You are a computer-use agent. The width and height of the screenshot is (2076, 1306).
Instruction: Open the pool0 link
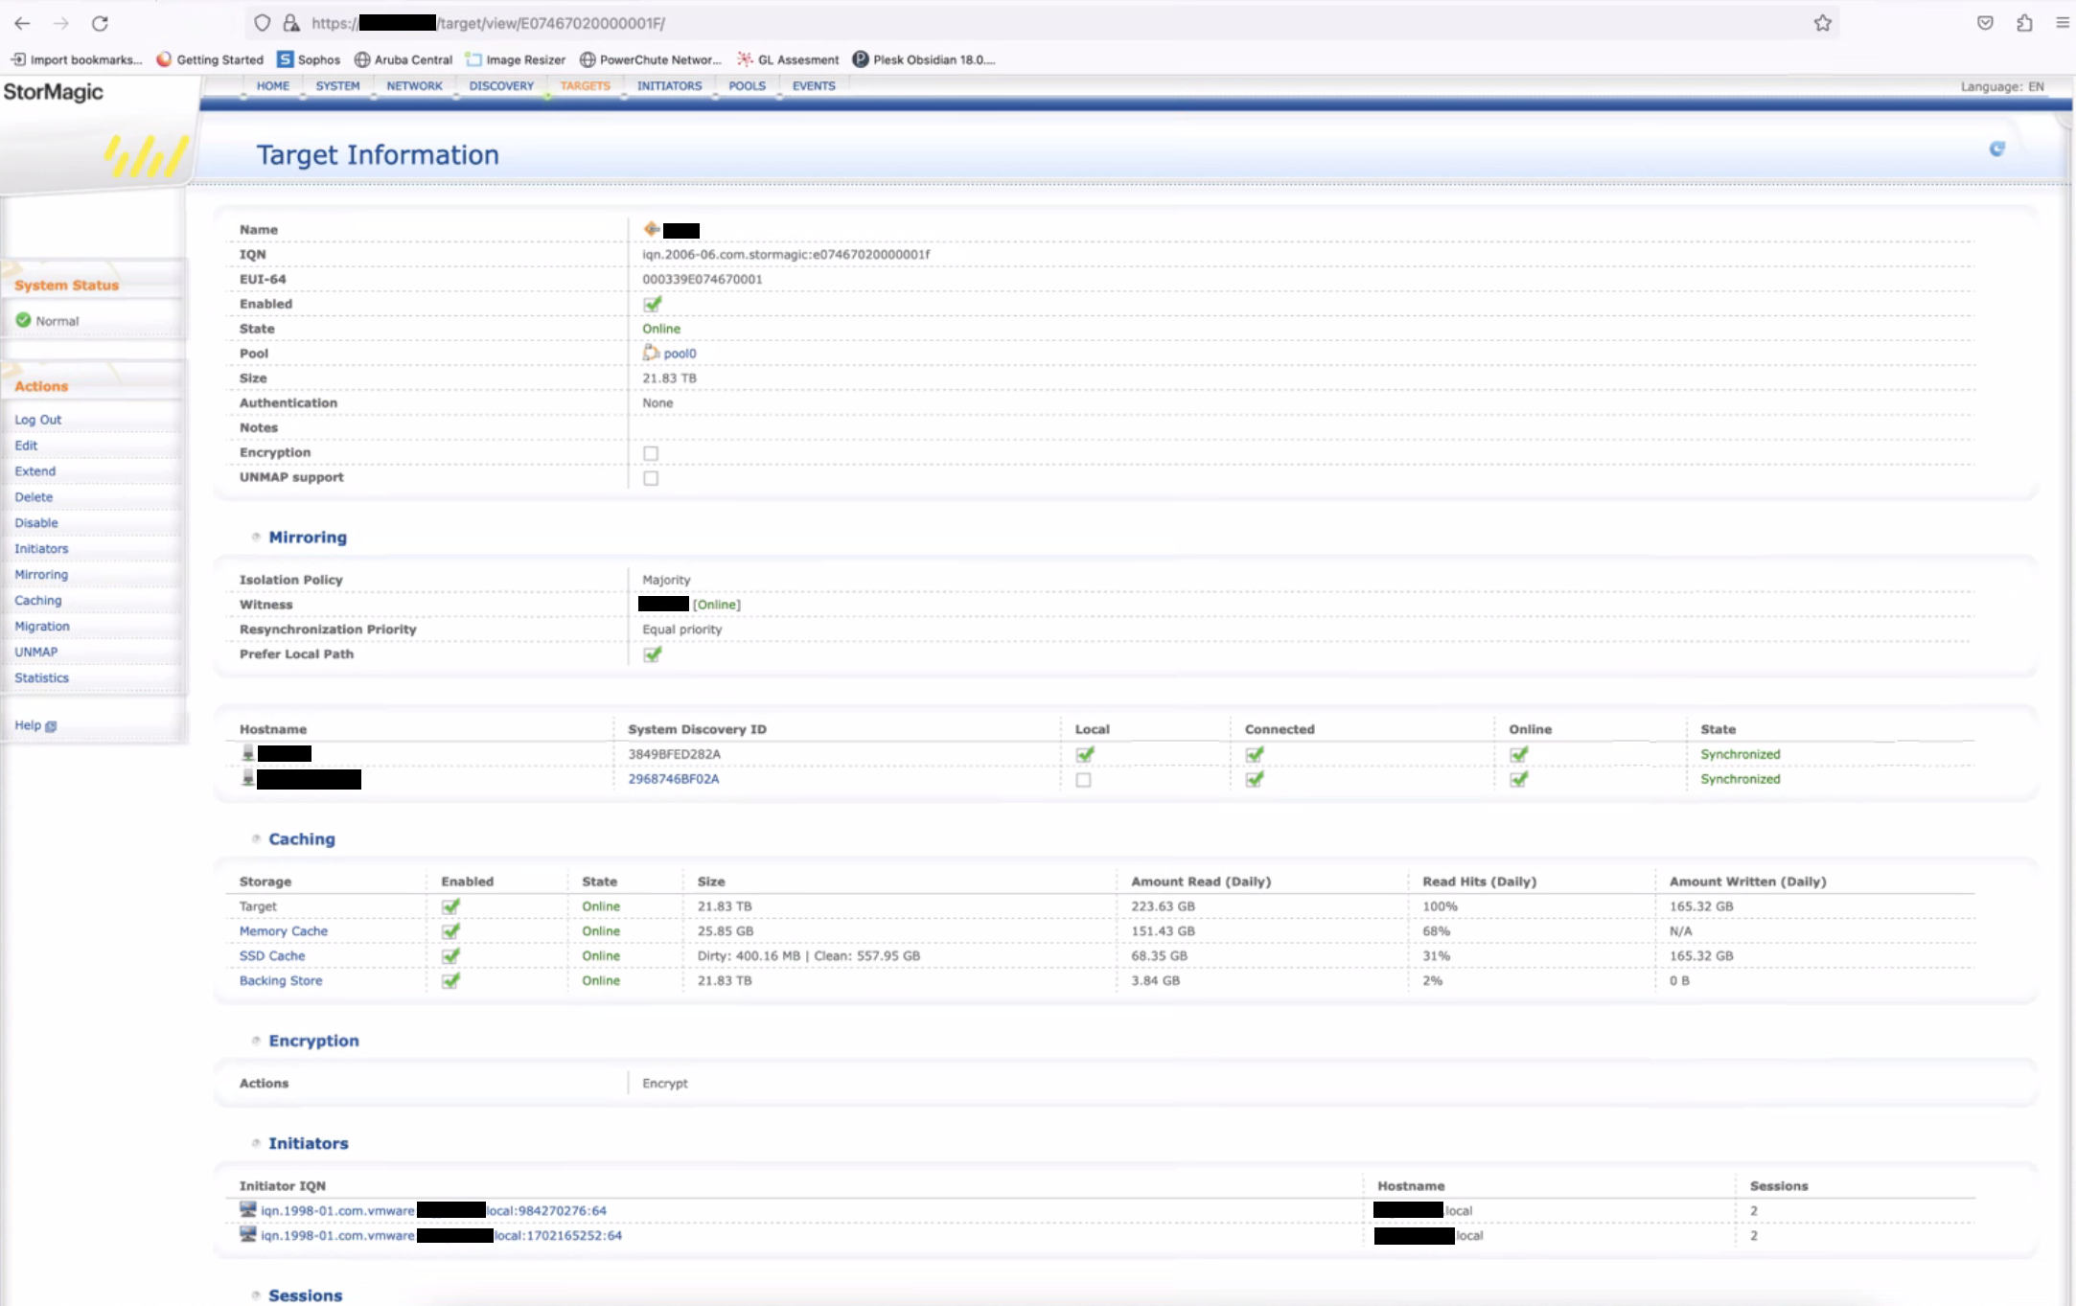[x=680, y=354]
